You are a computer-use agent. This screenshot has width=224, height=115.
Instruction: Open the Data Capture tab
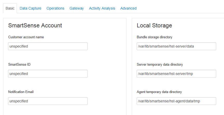pos(30,8)
